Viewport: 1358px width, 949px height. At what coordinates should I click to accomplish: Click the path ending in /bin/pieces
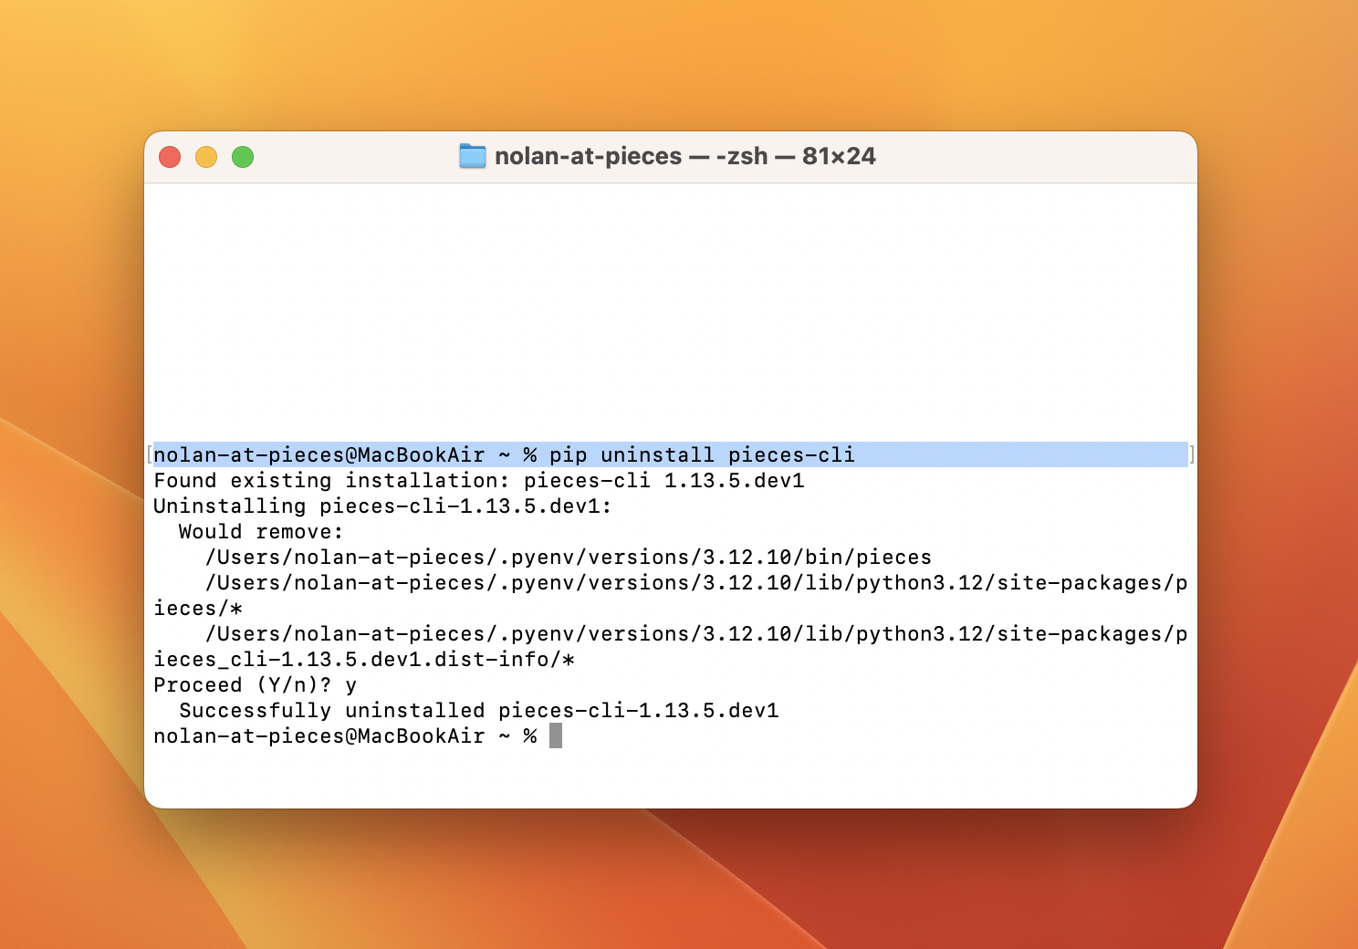tap(569, 557)
